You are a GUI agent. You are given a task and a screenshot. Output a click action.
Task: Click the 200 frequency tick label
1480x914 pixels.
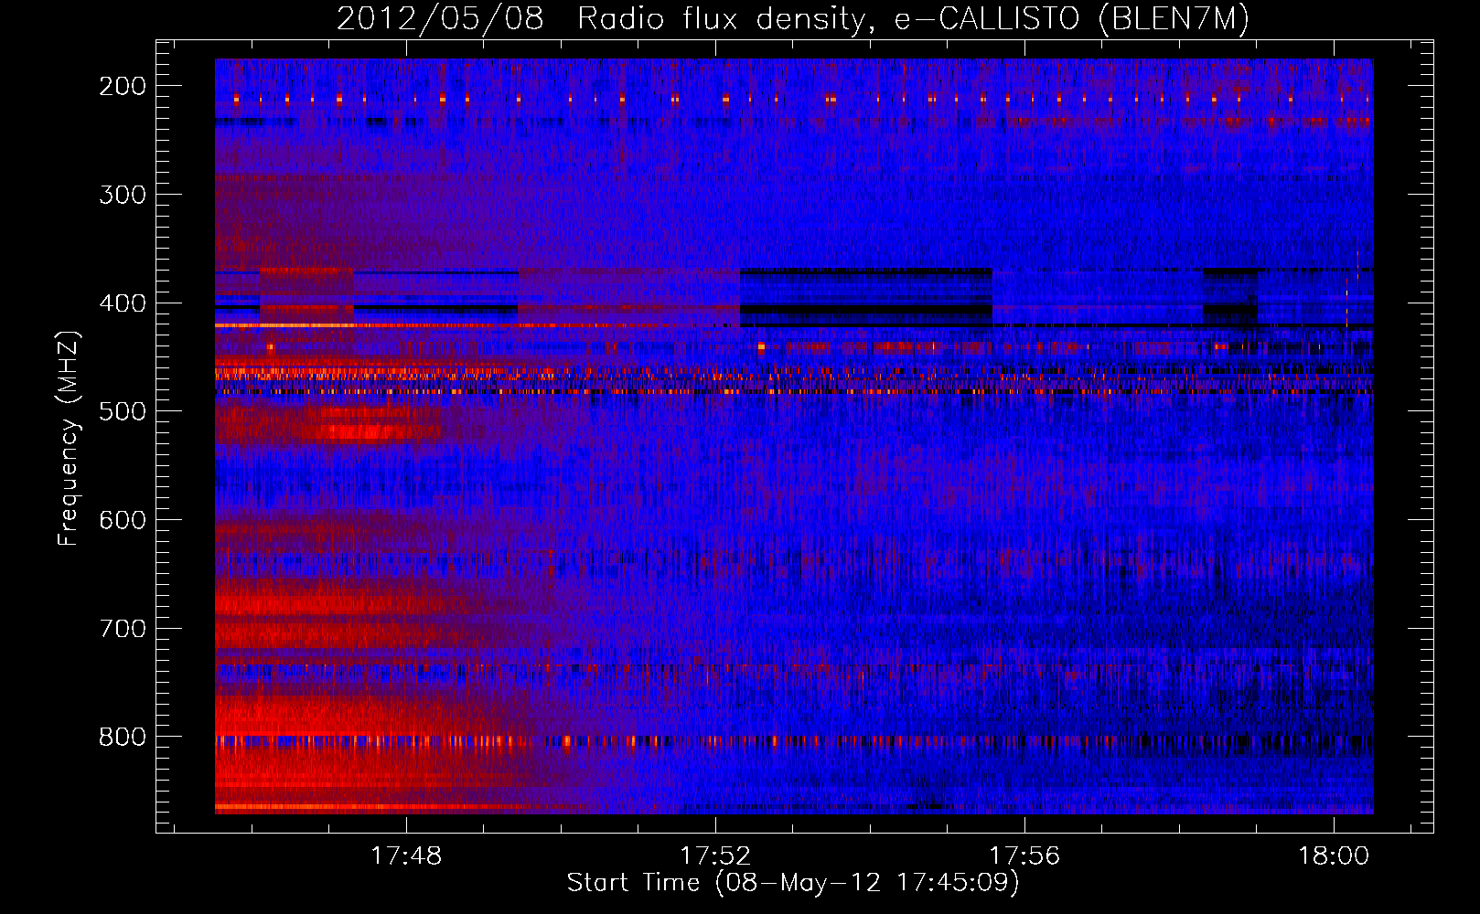[x=122, y=86]
